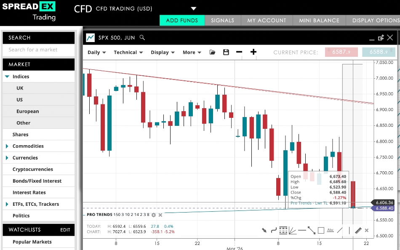Open Pro Trends settings via the gear icon
This screenshot has height=250, width=400.
click(x=154, y=215)
